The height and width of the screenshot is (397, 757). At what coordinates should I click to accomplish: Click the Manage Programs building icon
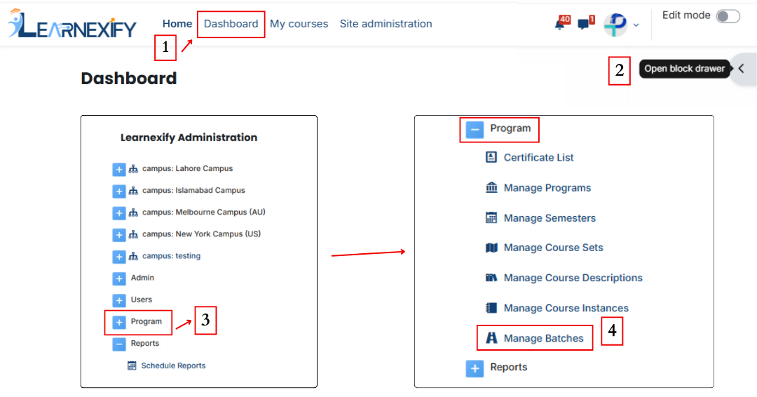(491, 187)
